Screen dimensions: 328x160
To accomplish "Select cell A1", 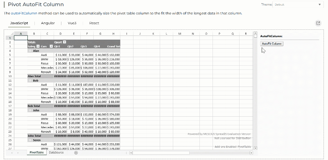I will point(21,38).
